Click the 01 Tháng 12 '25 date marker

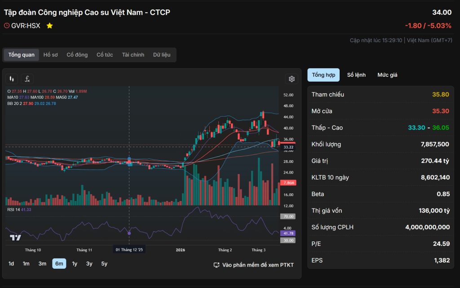[x=129, y=250]
